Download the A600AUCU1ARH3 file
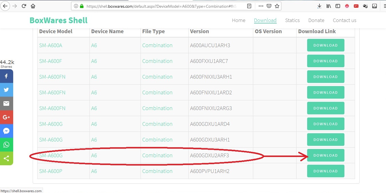The width and height of the screenshot is (386, 193). click(x=325, y=45)
